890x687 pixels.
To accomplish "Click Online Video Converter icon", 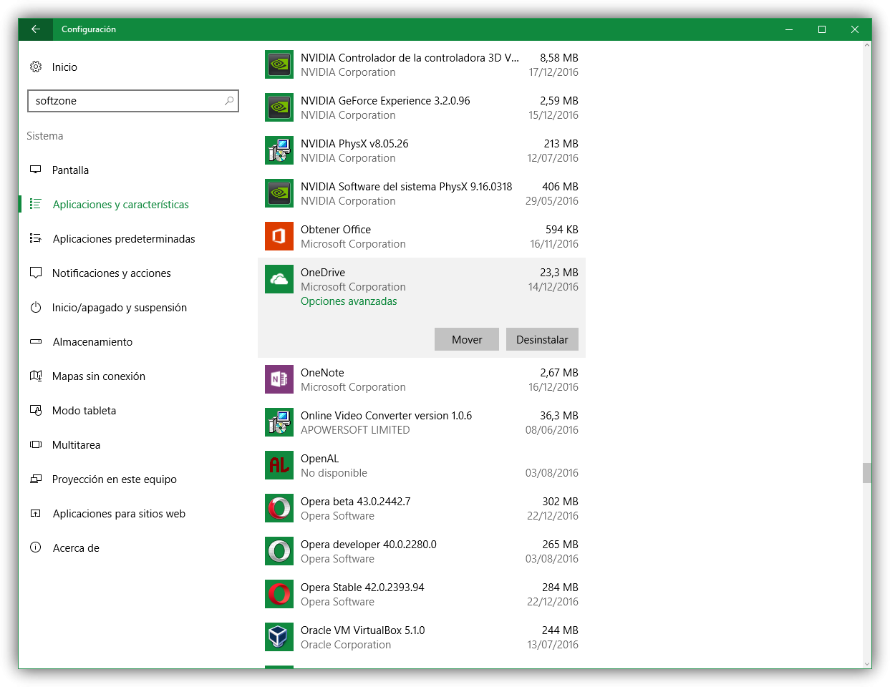I will (x=279, y=422).
